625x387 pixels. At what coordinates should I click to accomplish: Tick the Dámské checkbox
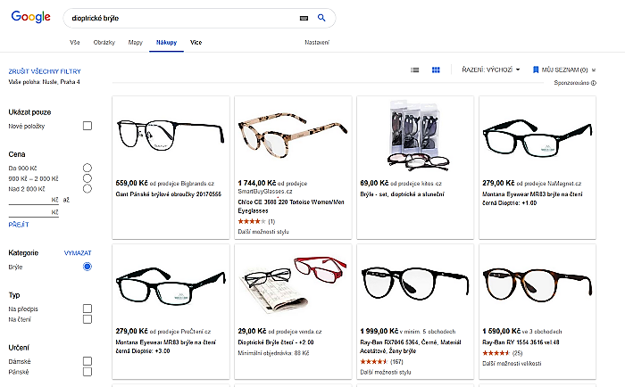(x=87, y=361)
